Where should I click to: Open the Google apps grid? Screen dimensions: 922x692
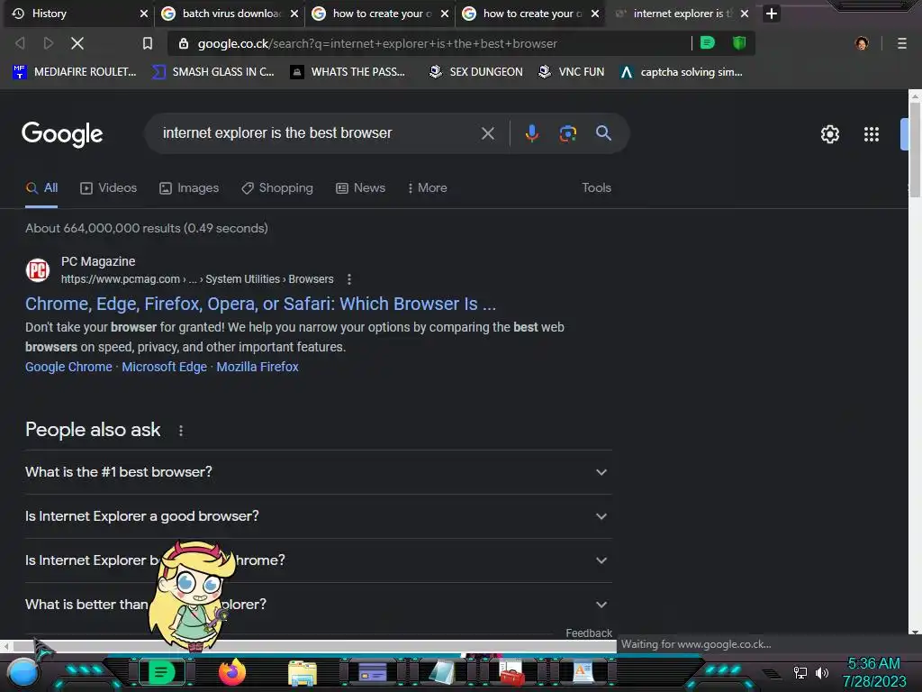click(x=872, y=134)
